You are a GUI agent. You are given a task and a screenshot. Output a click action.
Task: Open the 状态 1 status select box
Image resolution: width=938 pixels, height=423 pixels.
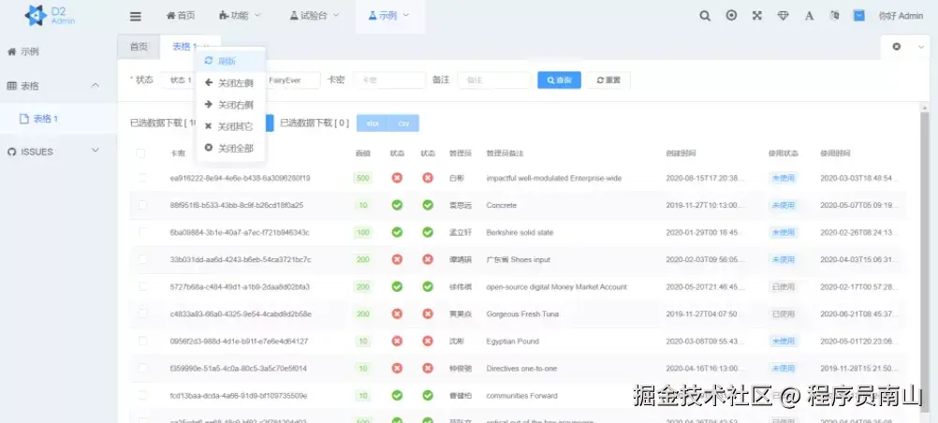pos(180,80)
